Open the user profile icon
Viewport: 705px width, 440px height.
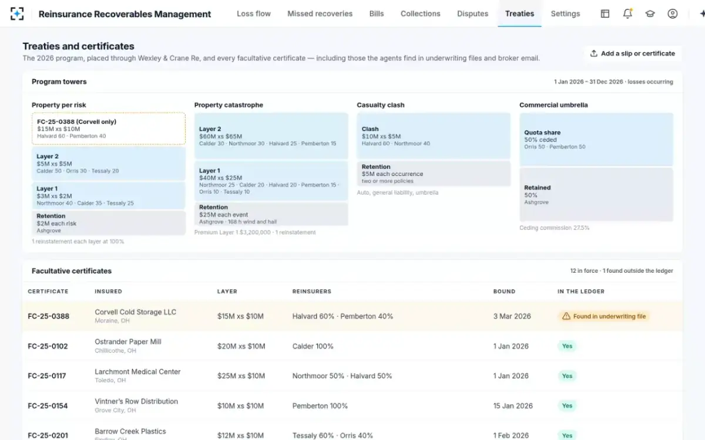click(673, 13)
